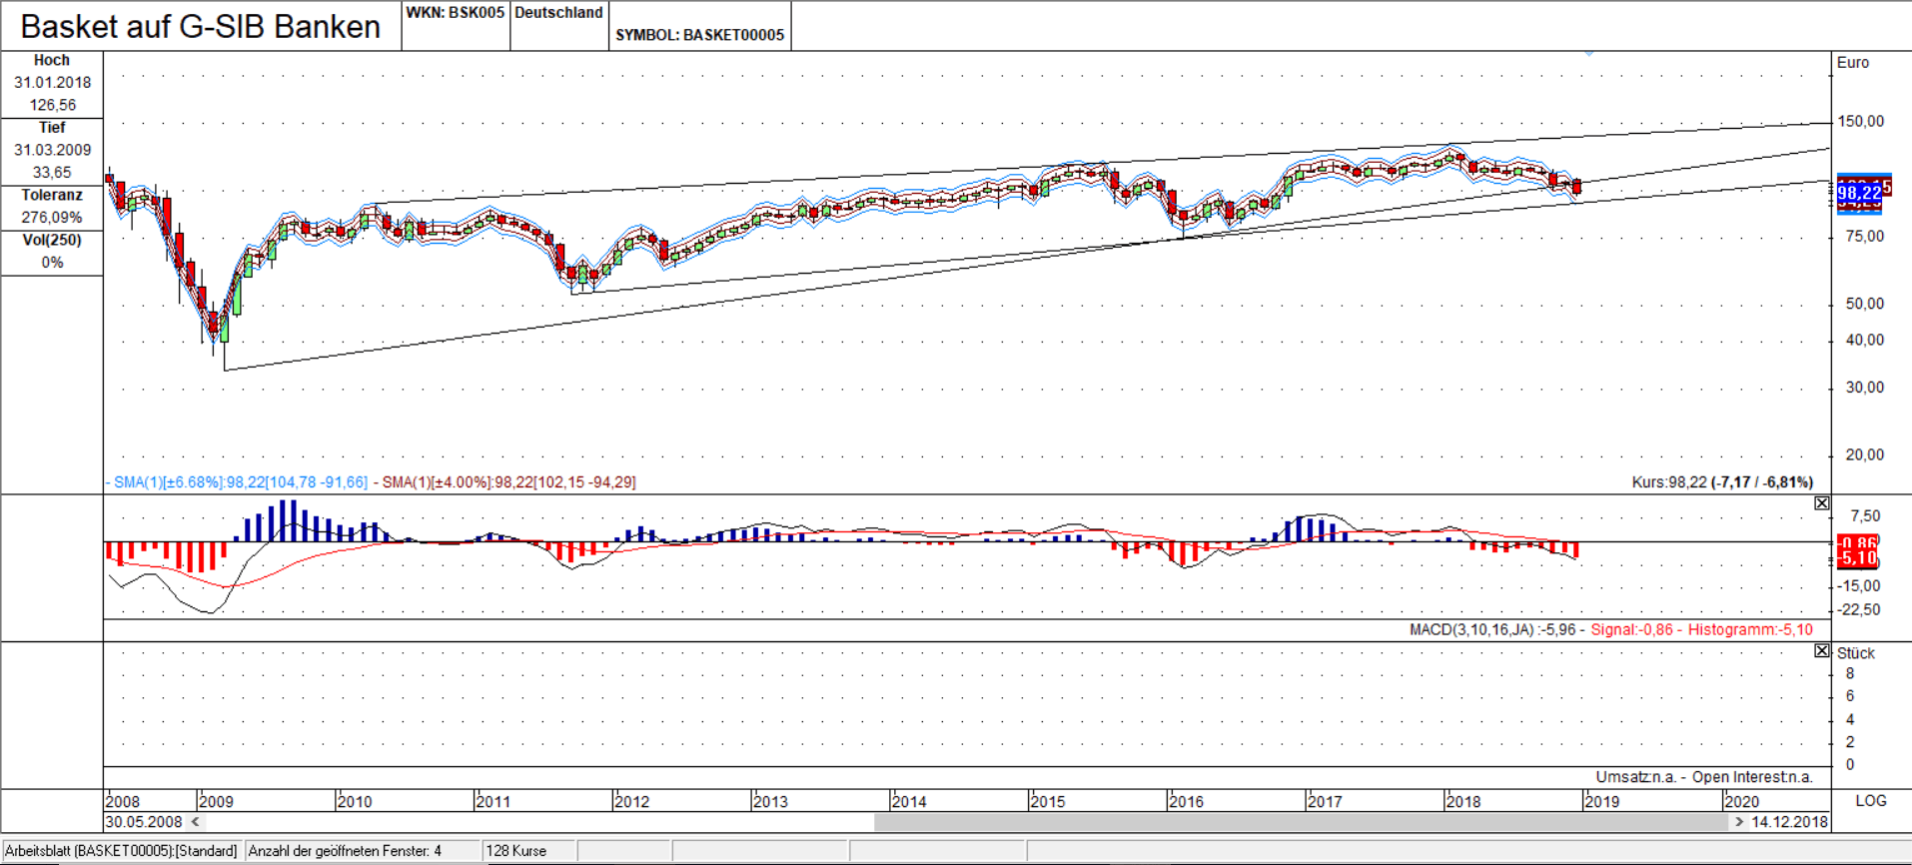Click the 2015 year label on timeline
Screen dimensions: 1912x865
pyautogui.click(x=1048, y=801)
